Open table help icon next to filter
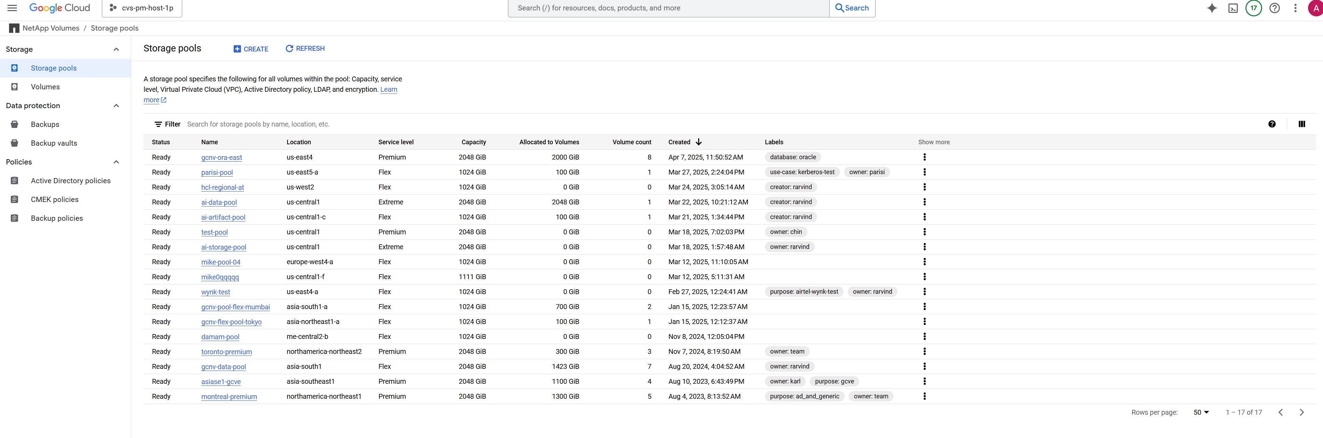Viewport: 1323px width, 438px height. coord(1272,124)
